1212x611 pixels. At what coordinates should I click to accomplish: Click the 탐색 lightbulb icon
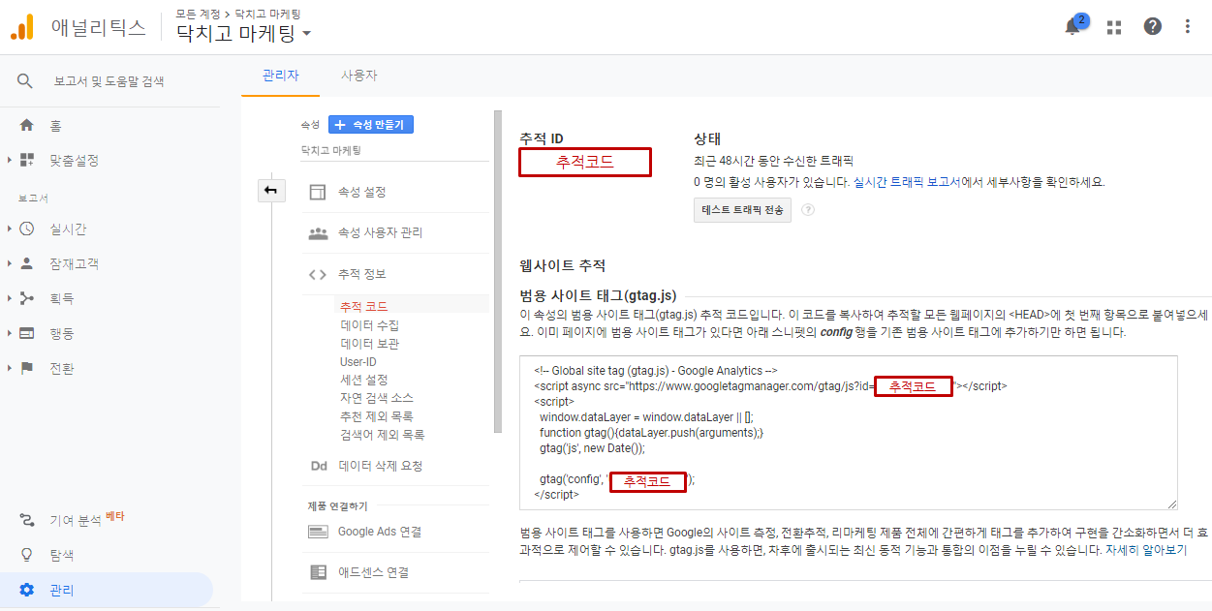pyautogui.click(x=26, y=555)
